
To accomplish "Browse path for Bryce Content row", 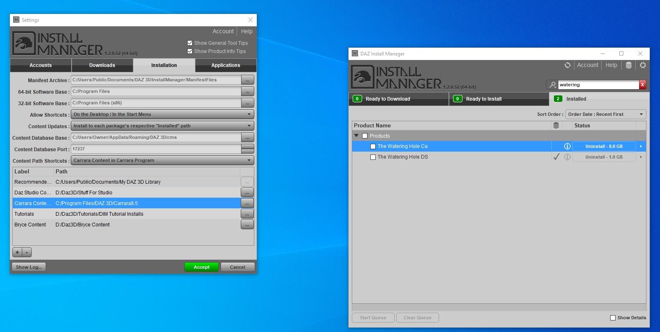I will [x=247, y=224].
